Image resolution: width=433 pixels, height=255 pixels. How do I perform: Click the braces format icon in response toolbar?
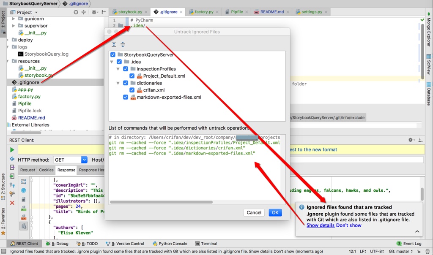point(24,227)
